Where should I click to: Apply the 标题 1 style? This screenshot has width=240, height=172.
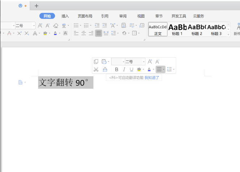[x=177, y=30]
